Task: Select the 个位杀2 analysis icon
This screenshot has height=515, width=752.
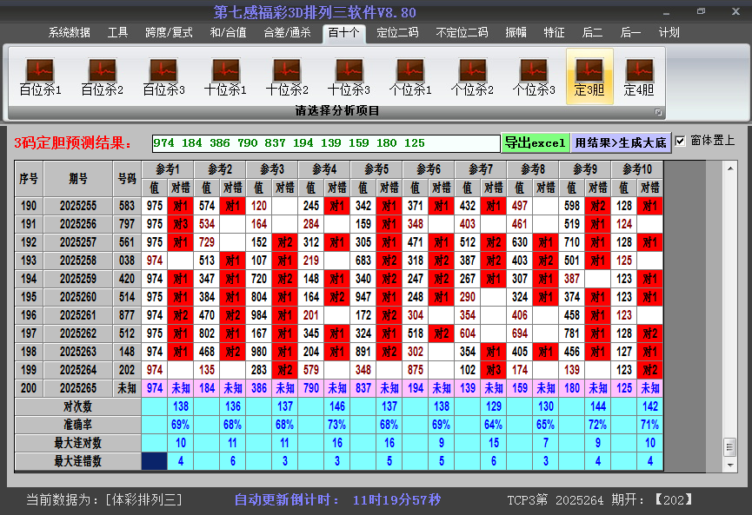Action: tap(469, 74)
